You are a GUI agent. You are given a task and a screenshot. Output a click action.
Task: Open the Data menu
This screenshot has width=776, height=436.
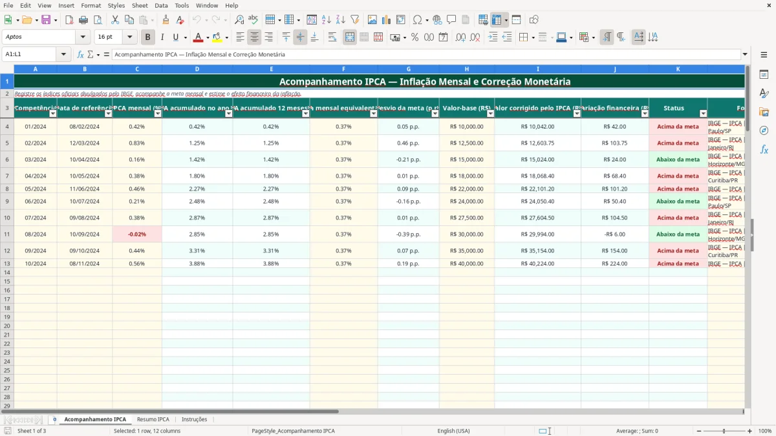pyautogui.click(x=161, y=5)
